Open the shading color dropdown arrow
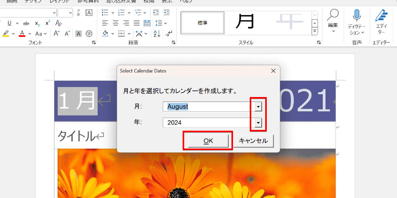Image resolution: width=397 pixels, height=198 pixels. tap(112, 34)
